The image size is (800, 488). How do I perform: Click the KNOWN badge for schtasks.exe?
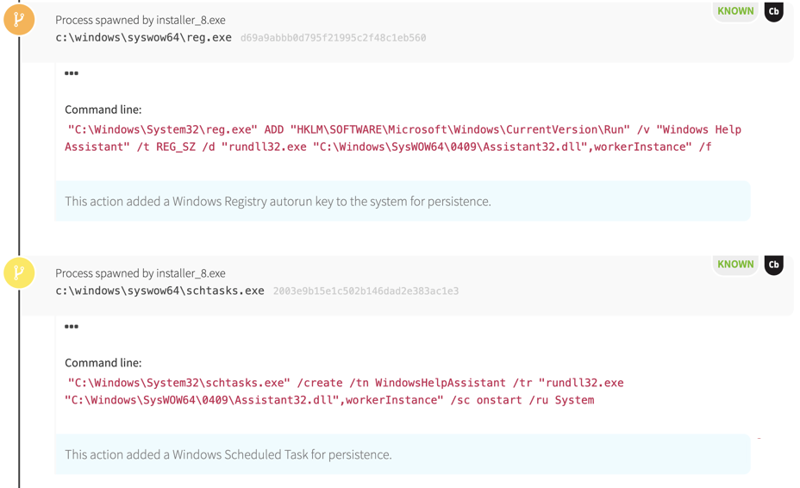click(735, 265)
